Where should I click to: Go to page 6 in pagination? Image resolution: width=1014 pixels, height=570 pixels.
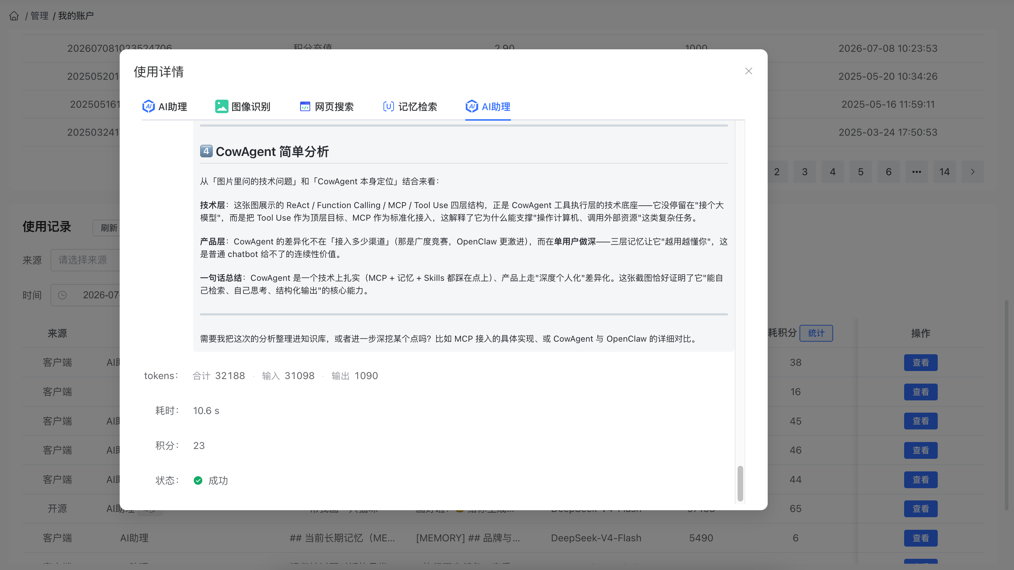[x=888, y=171]
